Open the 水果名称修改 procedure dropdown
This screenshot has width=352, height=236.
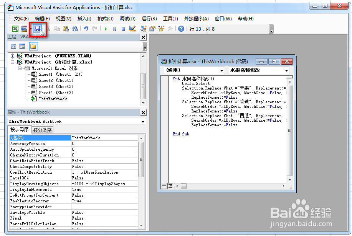click(286, 70)
